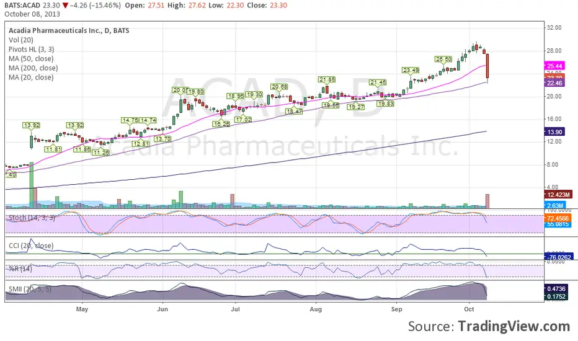Screen dimensions: 578x341
Task: Click the purple 22.46 price tag
Action: (x=554, y=83)
